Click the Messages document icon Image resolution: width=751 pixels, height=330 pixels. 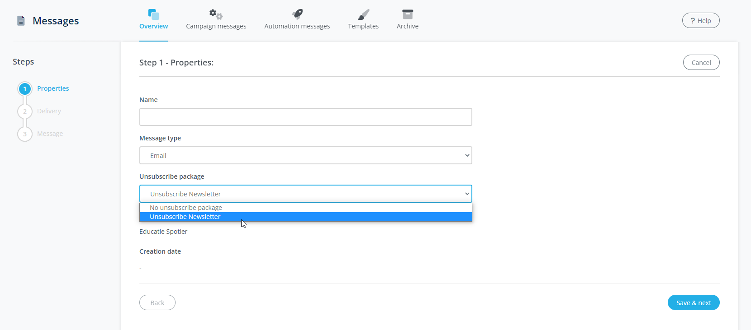[21, 21]
